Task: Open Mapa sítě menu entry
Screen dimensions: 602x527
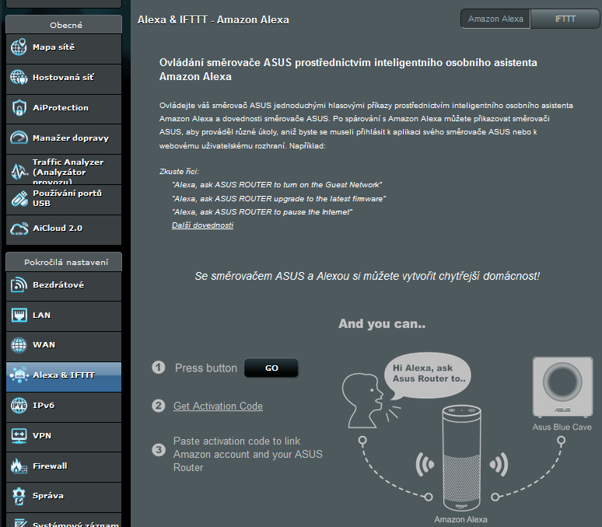Action: point(54,47)
